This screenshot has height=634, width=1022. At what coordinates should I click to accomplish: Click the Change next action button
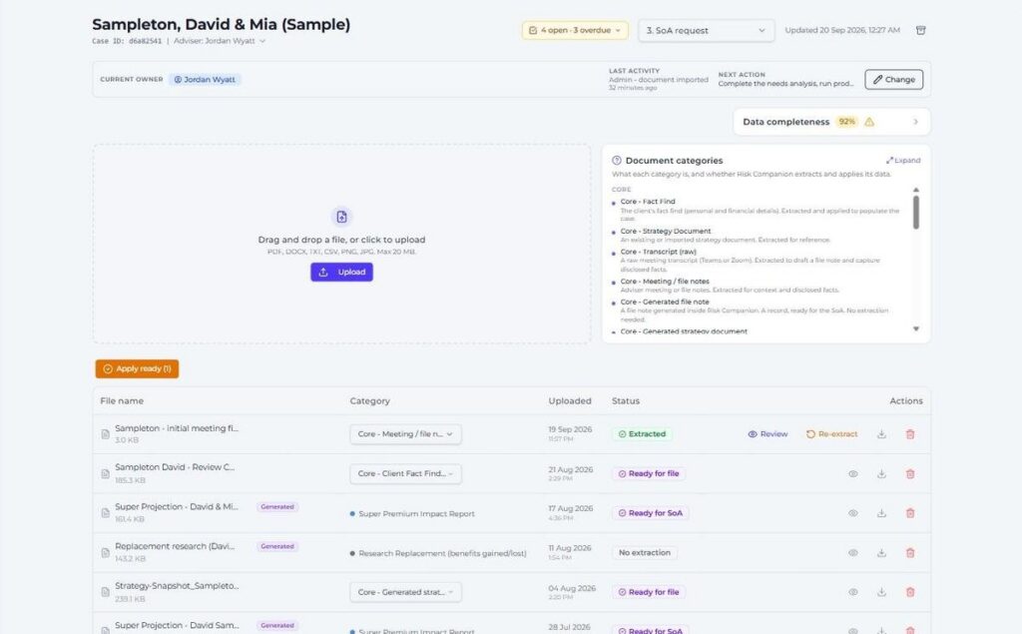tap(893, 79)
